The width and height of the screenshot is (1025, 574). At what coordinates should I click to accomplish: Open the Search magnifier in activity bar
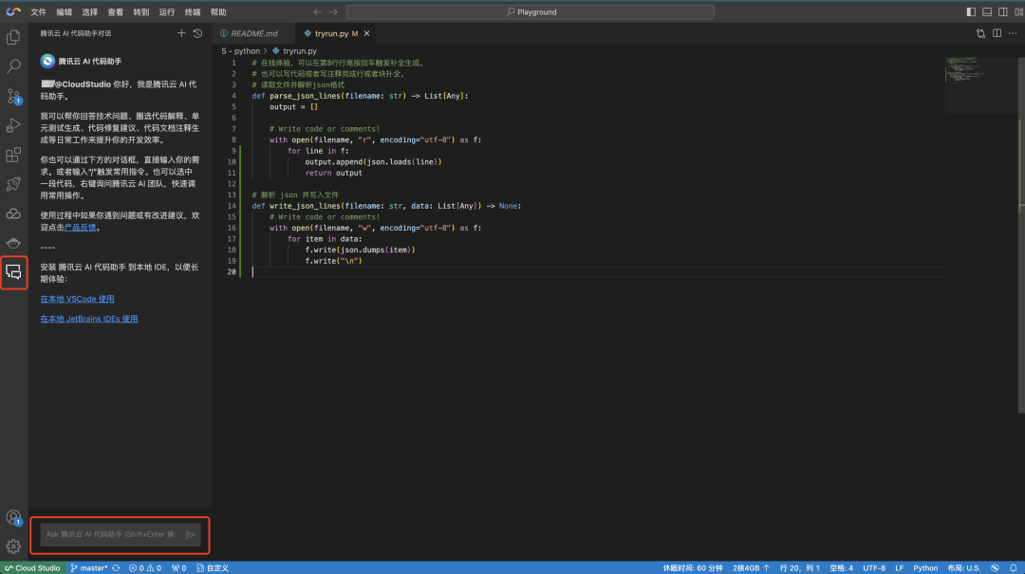[x=14, y=66]
